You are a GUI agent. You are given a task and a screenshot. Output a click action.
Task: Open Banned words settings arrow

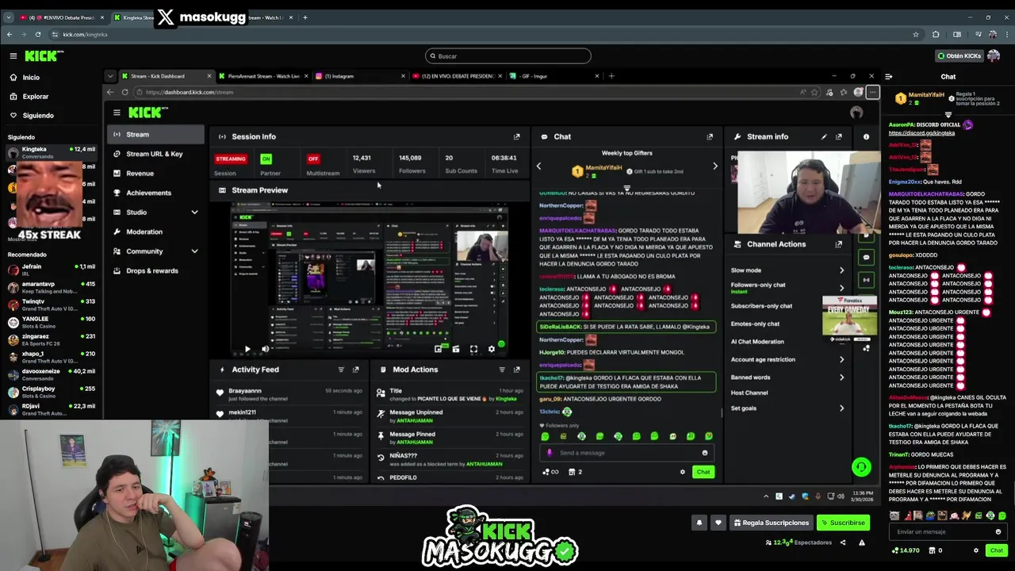(x=841, y=377)
